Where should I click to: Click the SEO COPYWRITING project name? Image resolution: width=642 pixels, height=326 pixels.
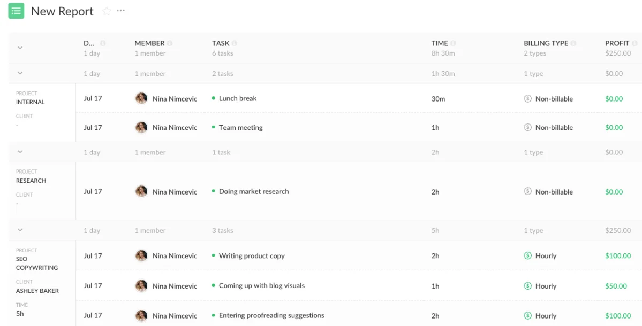pos(37,263)
